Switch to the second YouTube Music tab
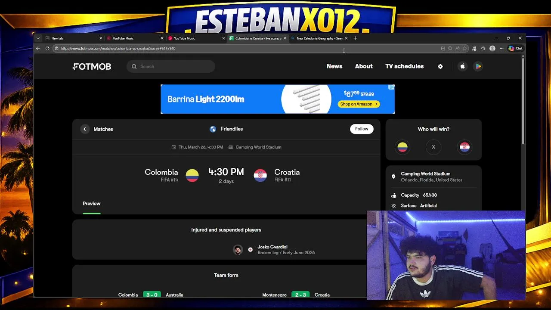The width and height of the screenshot is (551, 310). tap(196, 38)
